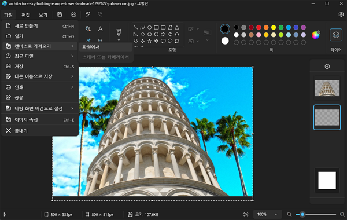Choose 새로 만들기 in File menu
The image size is (347, 220).
click(x=40, y=26)
